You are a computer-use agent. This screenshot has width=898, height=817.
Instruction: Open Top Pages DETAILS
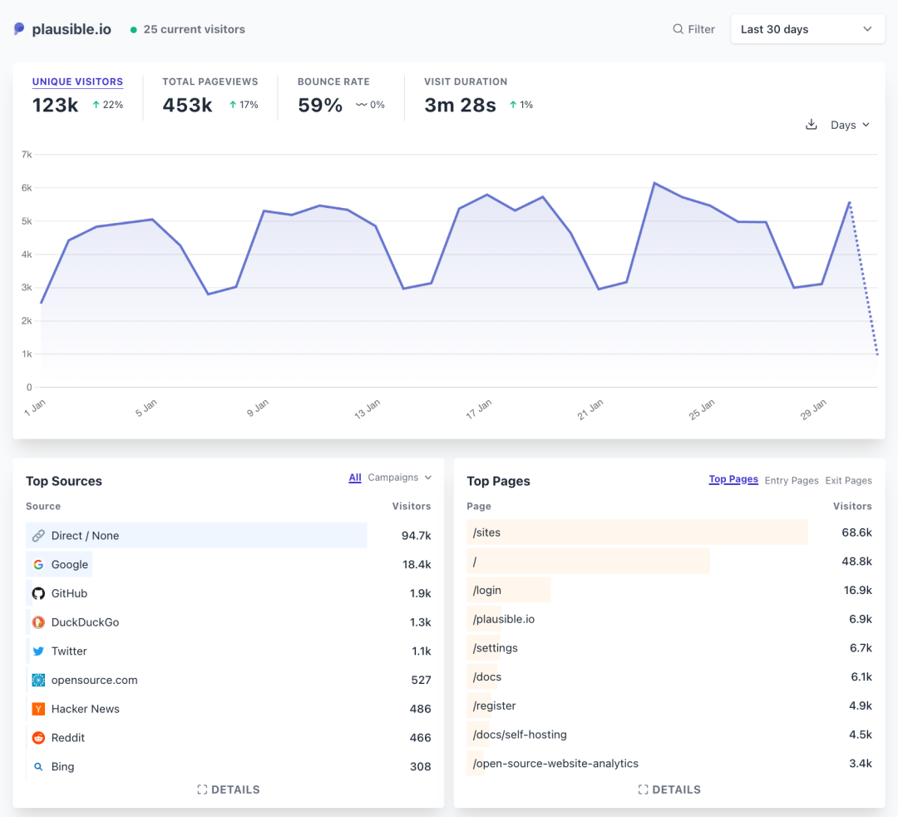click(669, 790)
